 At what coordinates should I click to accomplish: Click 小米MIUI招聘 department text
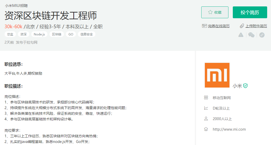pyautogui.click(x=16, y=6)
